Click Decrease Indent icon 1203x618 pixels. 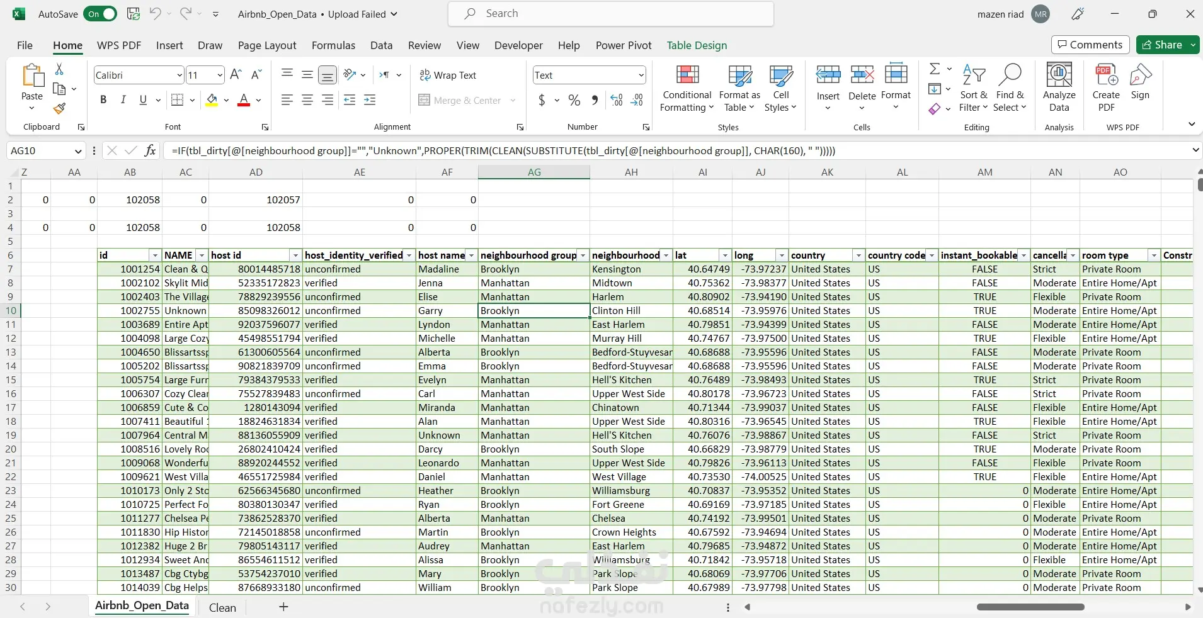pyautogui.click(x=350, y=99)
